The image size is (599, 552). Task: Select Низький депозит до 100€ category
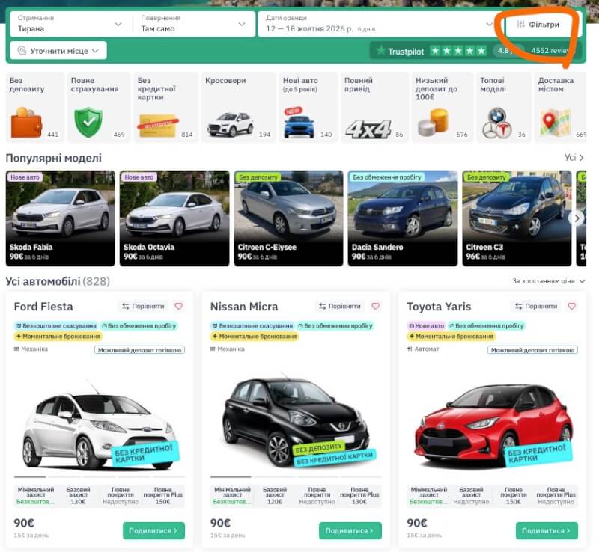pos(443,107)
